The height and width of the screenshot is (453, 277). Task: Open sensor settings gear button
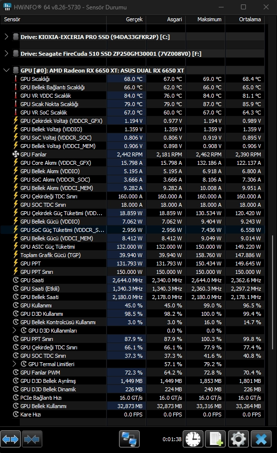coord(238,439)
